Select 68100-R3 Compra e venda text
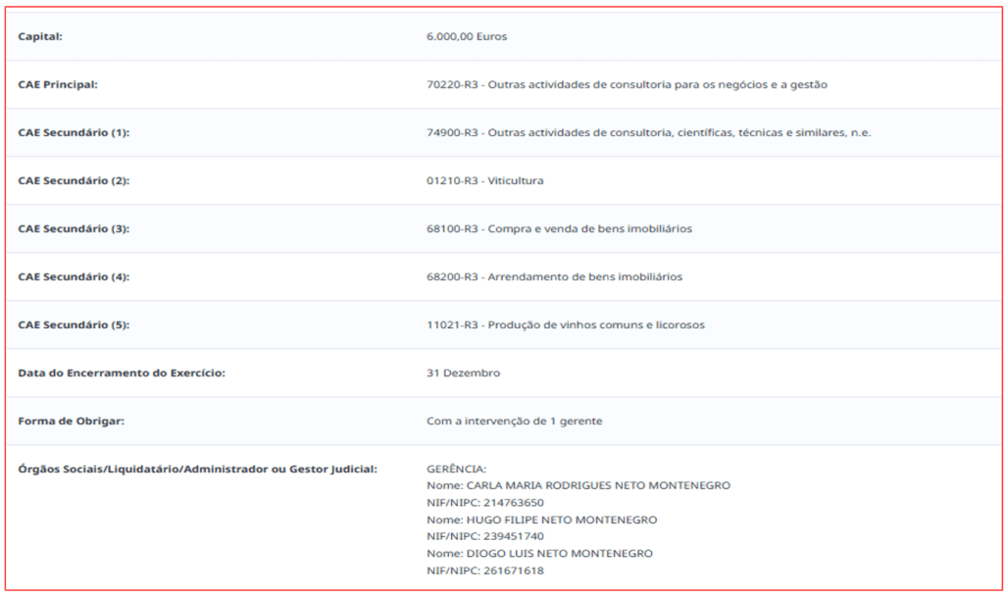This screenshot has width=1004, height=594. pos(559,229)
